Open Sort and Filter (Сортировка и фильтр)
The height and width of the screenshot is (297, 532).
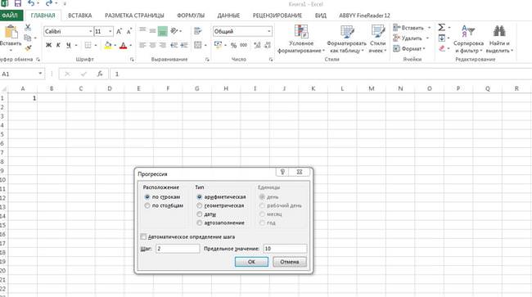coord(468,39)
